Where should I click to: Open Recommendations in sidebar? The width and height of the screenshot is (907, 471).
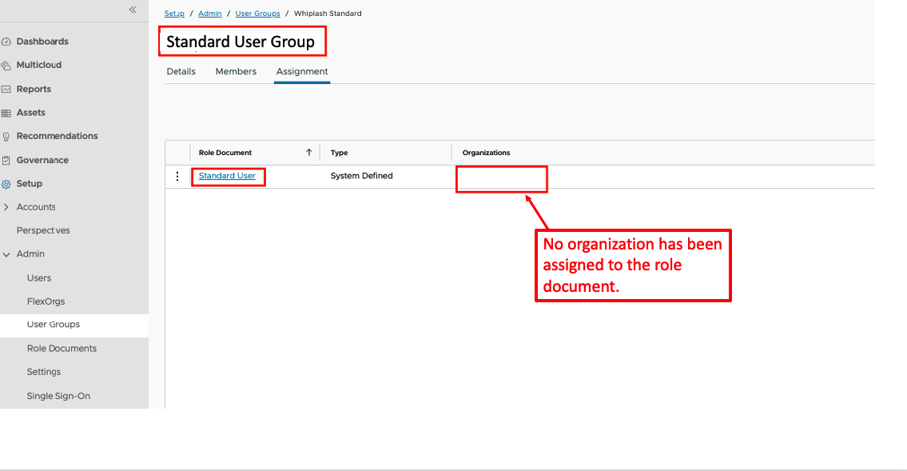pos(57,136)
